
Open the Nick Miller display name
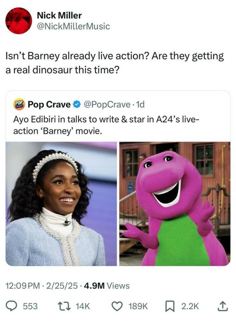pos(59,15)
